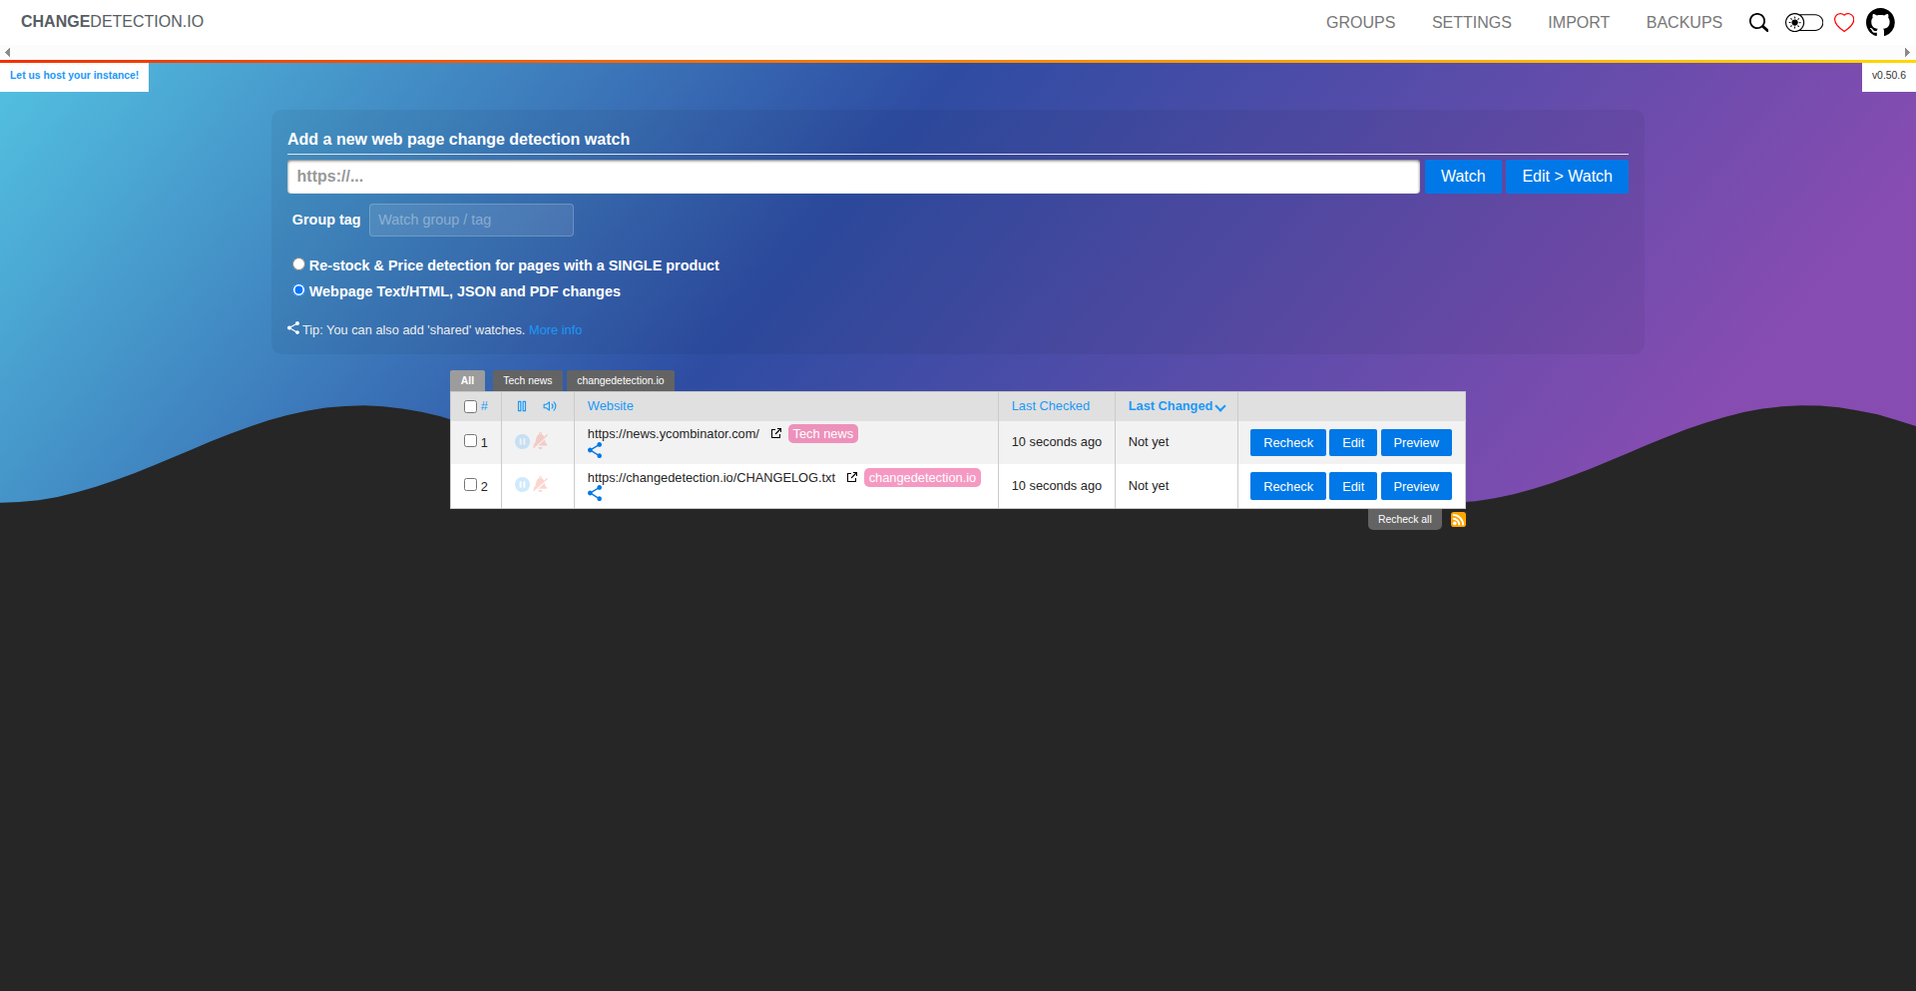Click the v0.50.6 version label

pyautogui.click(x=1888, y=76)
